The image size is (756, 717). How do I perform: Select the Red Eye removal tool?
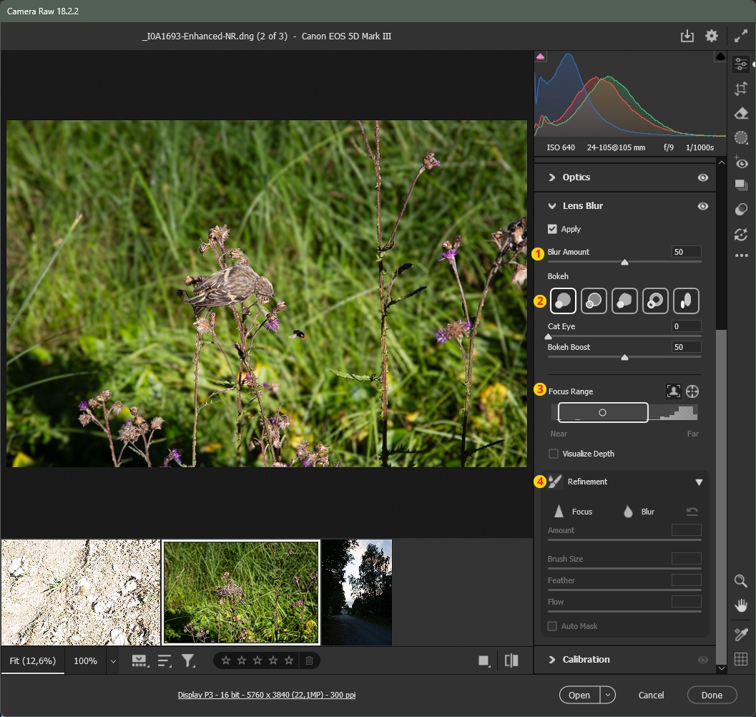tap(741, 162)
